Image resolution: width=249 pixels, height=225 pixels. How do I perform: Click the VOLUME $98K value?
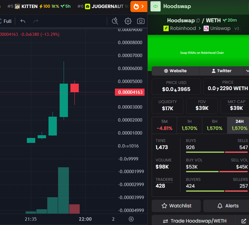[162, 167]
